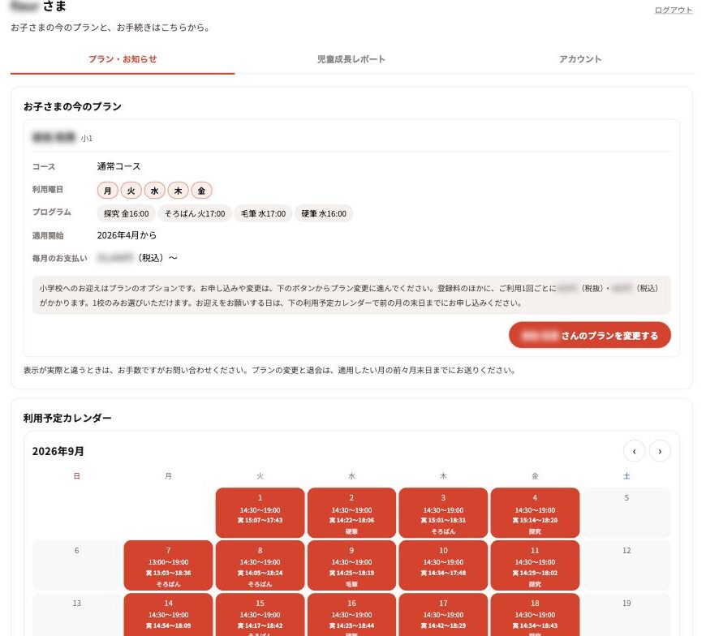Screen dimensions: 706x636
Task: Click the 小1 grade label
Action: 87,138
